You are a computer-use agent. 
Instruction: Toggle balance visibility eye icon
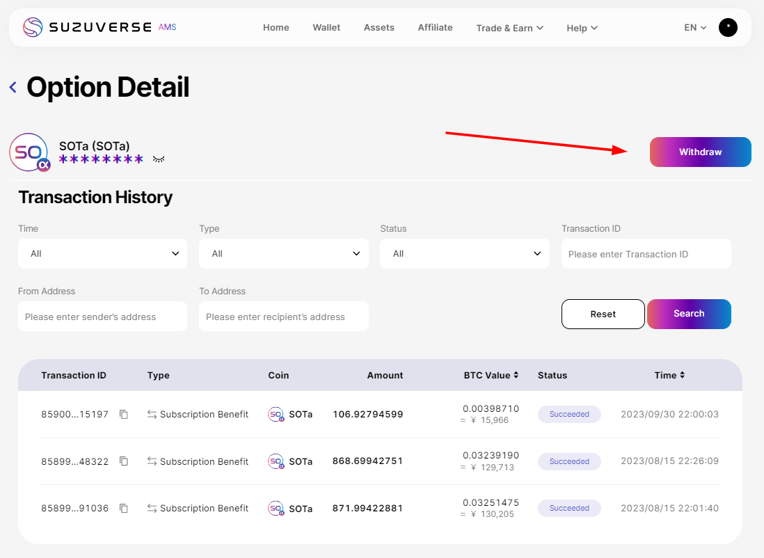point(159,159)
